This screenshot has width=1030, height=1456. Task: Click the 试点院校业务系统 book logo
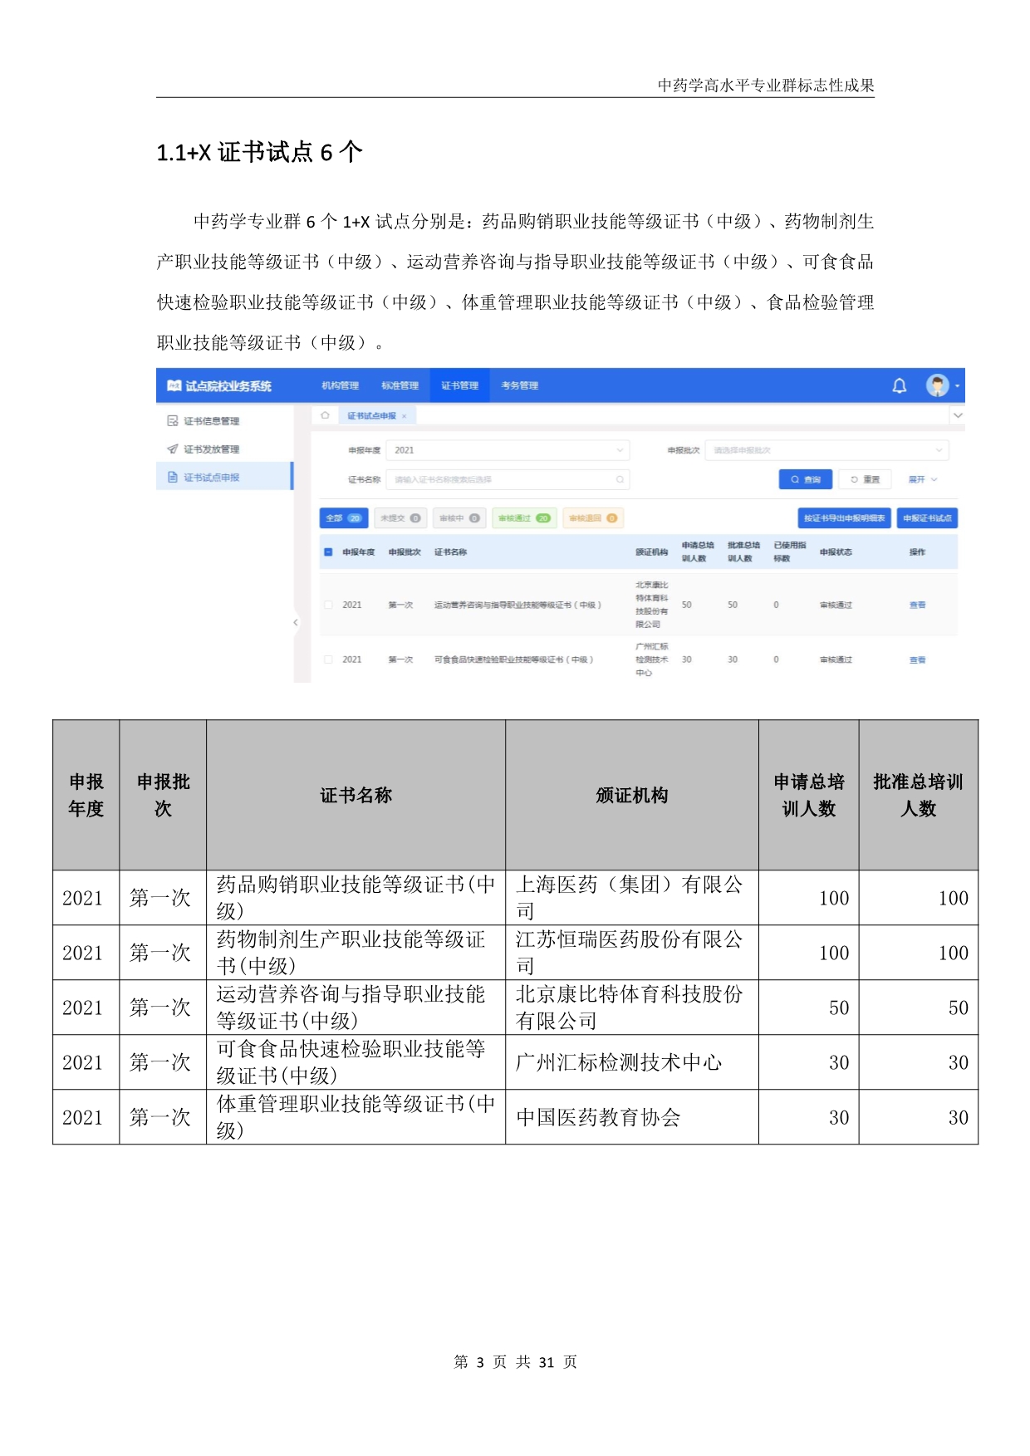click(174, 386)
